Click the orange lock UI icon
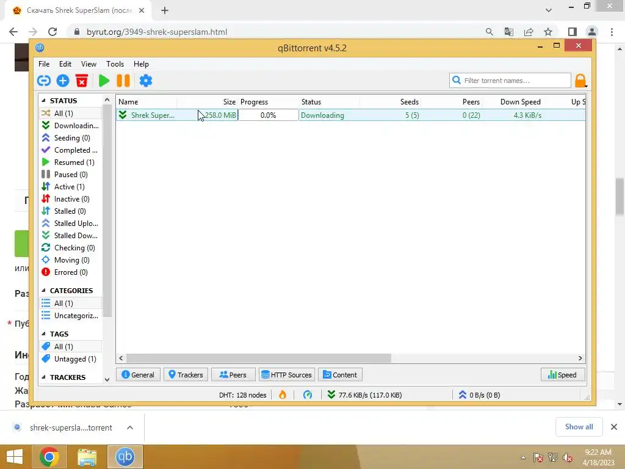The width and height of the screenshot is (625, 469). pyautogui.click(x=581, y=81)
